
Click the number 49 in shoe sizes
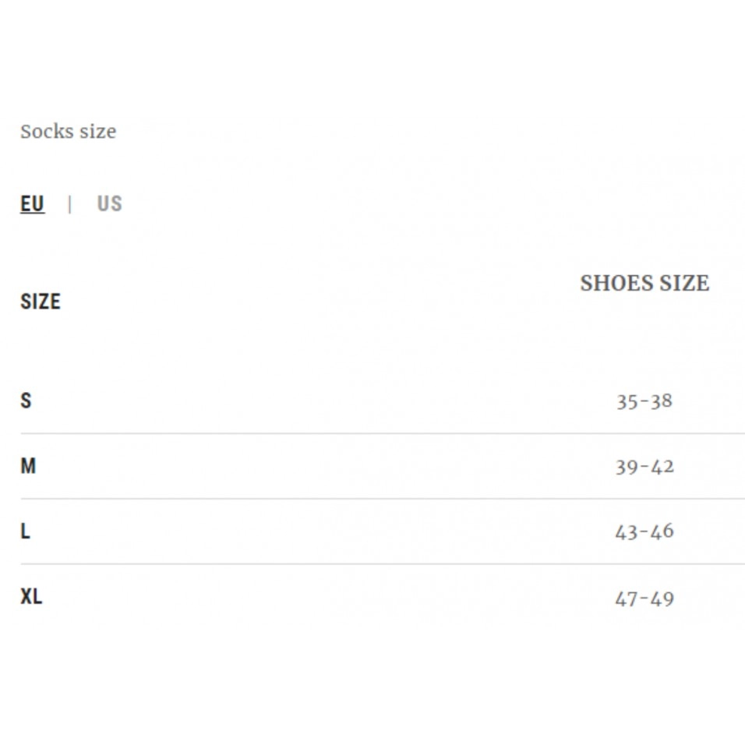[x=662, y=599]
